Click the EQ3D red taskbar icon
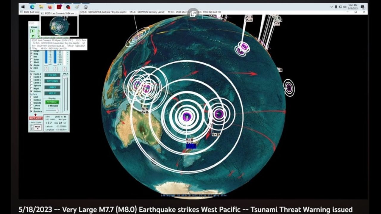This screenshot has height=214, width=381. 59,7
